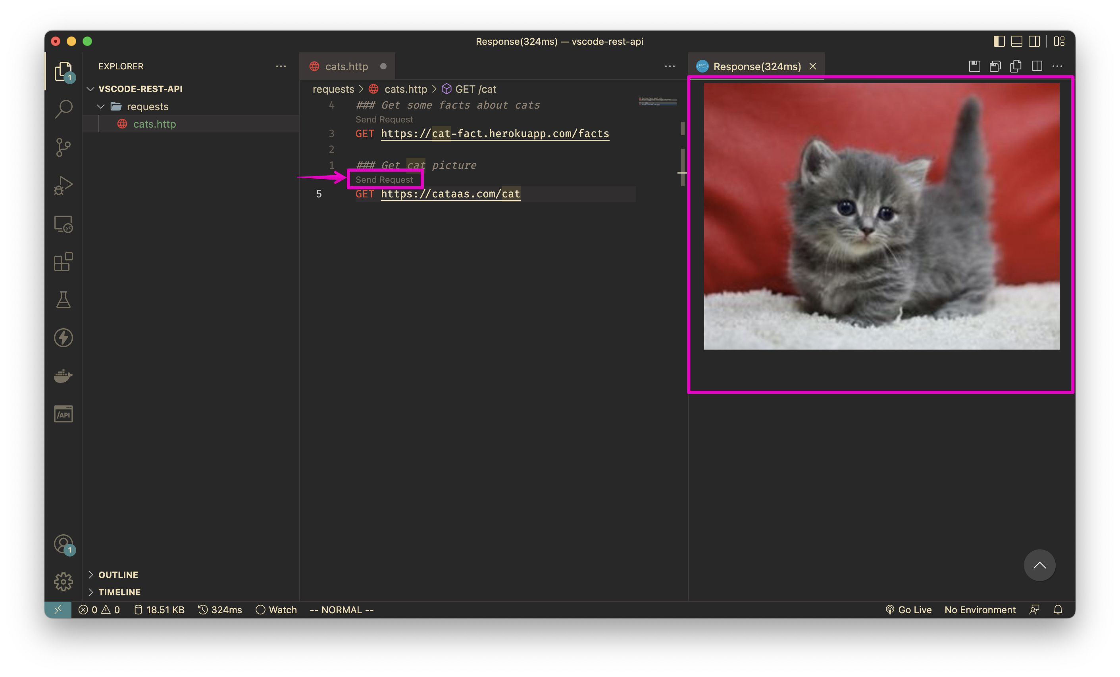1120x677 pixels.
Task: Open the Testing flask view
Action: pyautogui.click(x=63, y=300)
